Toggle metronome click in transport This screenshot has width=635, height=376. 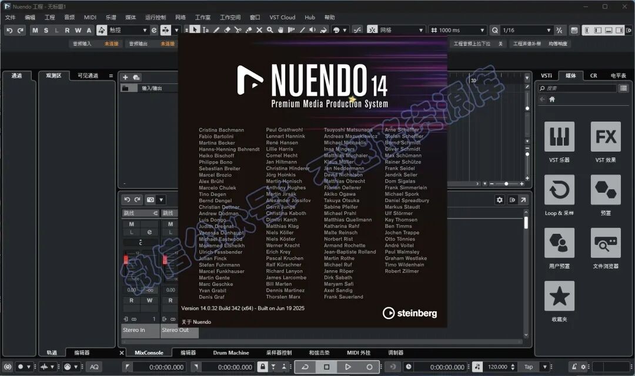click(573, 367)
